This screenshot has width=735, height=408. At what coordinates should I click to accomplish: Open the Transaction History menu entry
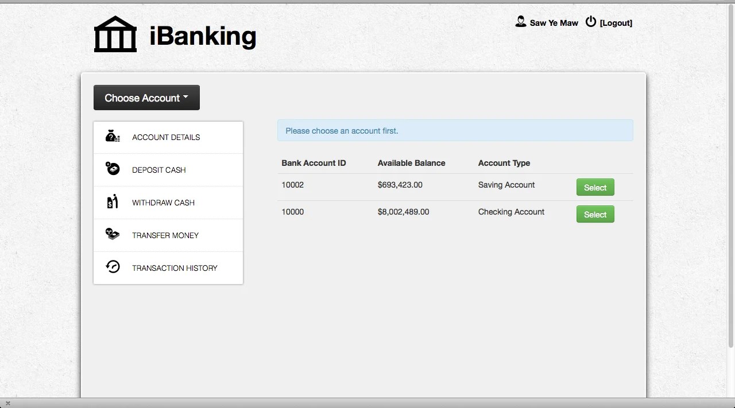click(x=175, y=267)
